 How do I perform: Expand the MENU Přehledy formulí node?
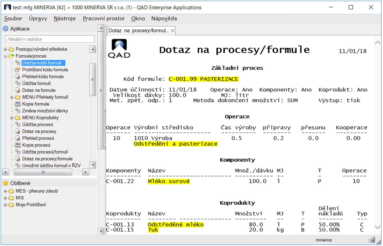tap(12, 97)
